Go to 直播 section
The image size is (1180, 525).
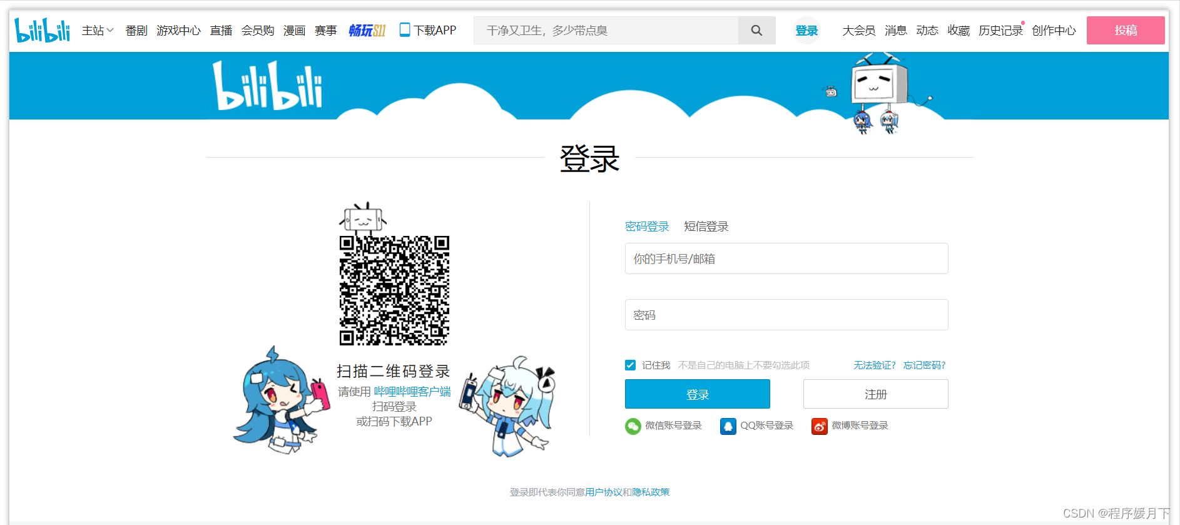(221, 30)
